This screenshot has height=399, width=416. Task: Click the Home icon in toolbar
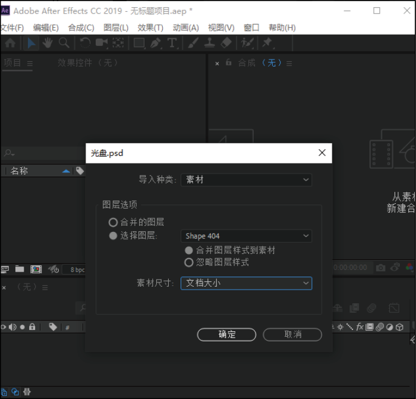tap(10, 43)
